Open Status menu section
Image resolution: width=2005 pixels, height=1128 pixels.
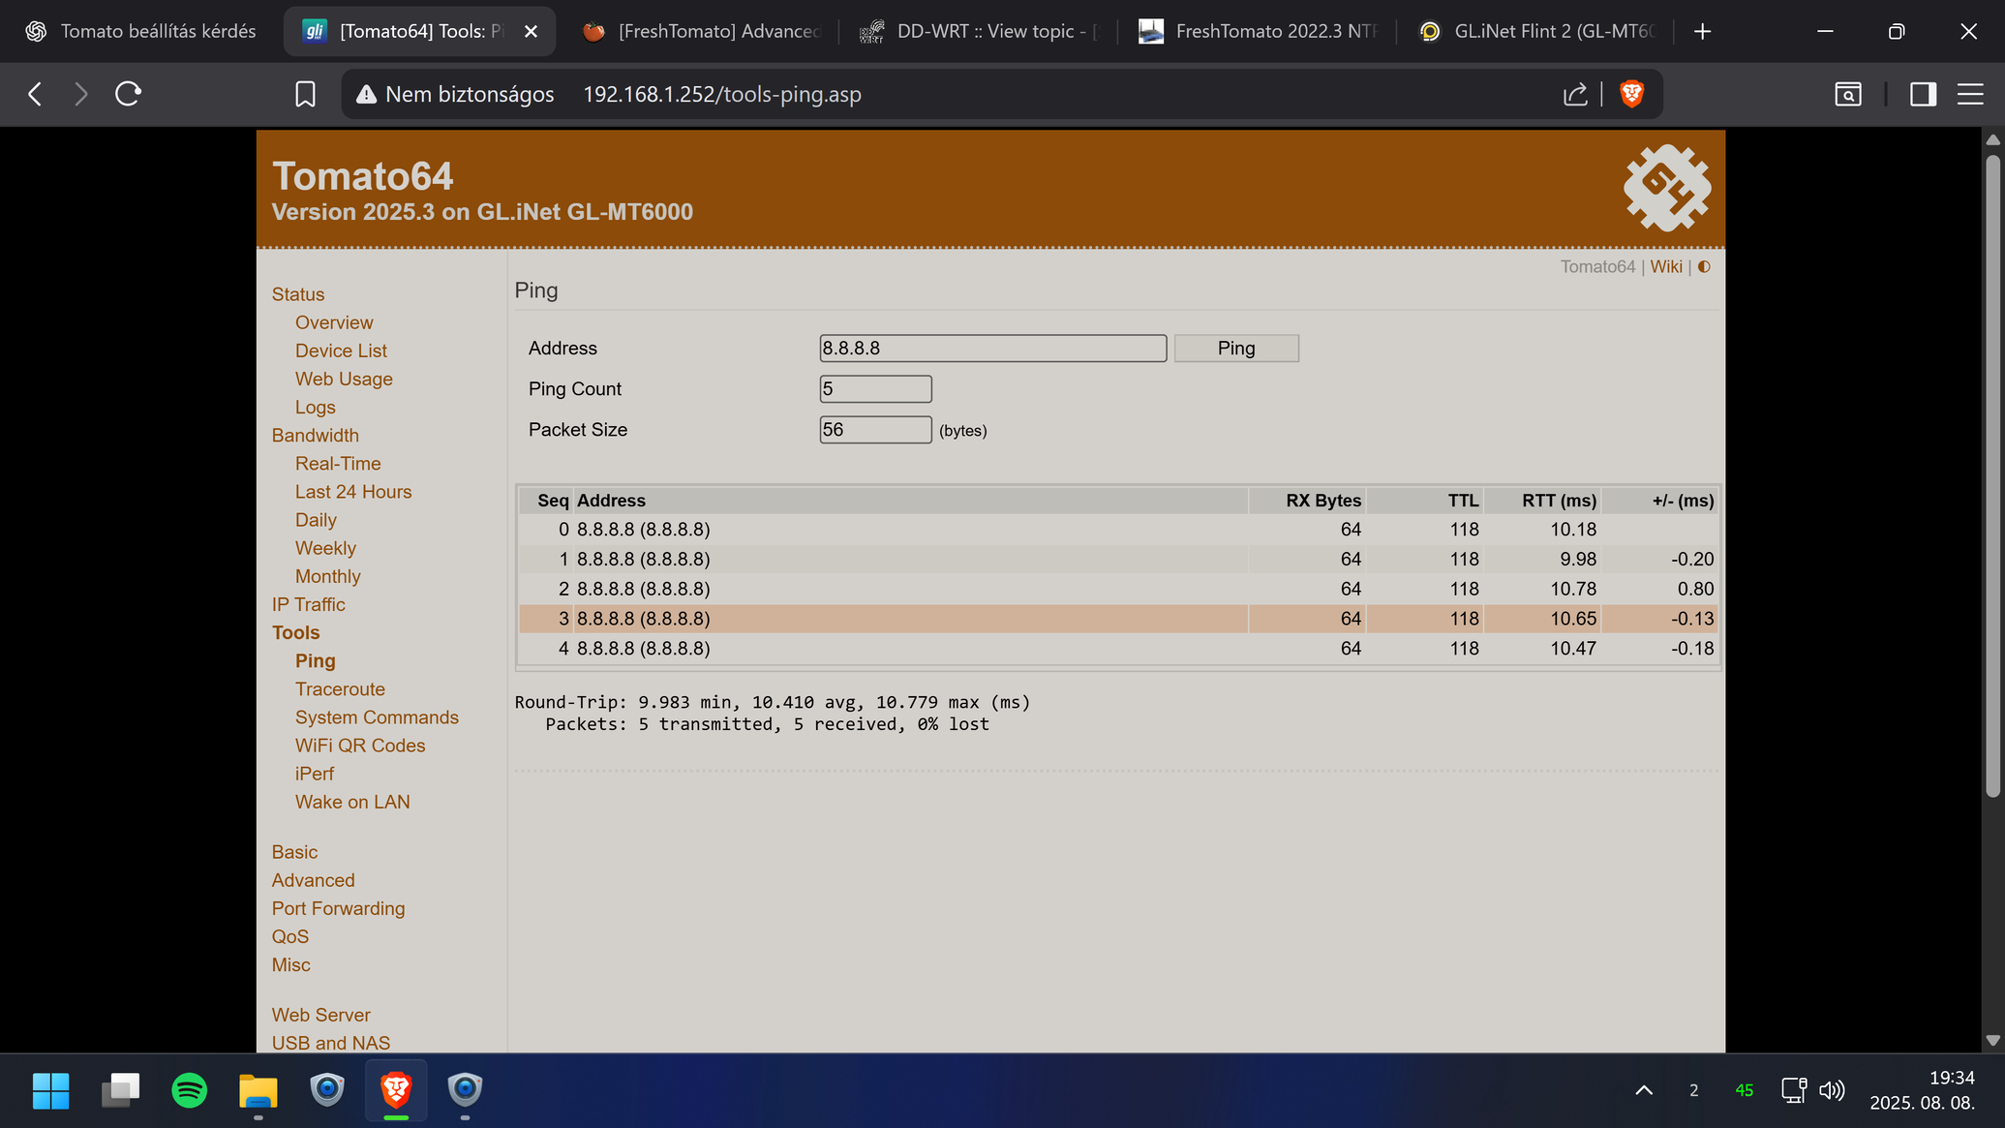[x=297, y=294]
